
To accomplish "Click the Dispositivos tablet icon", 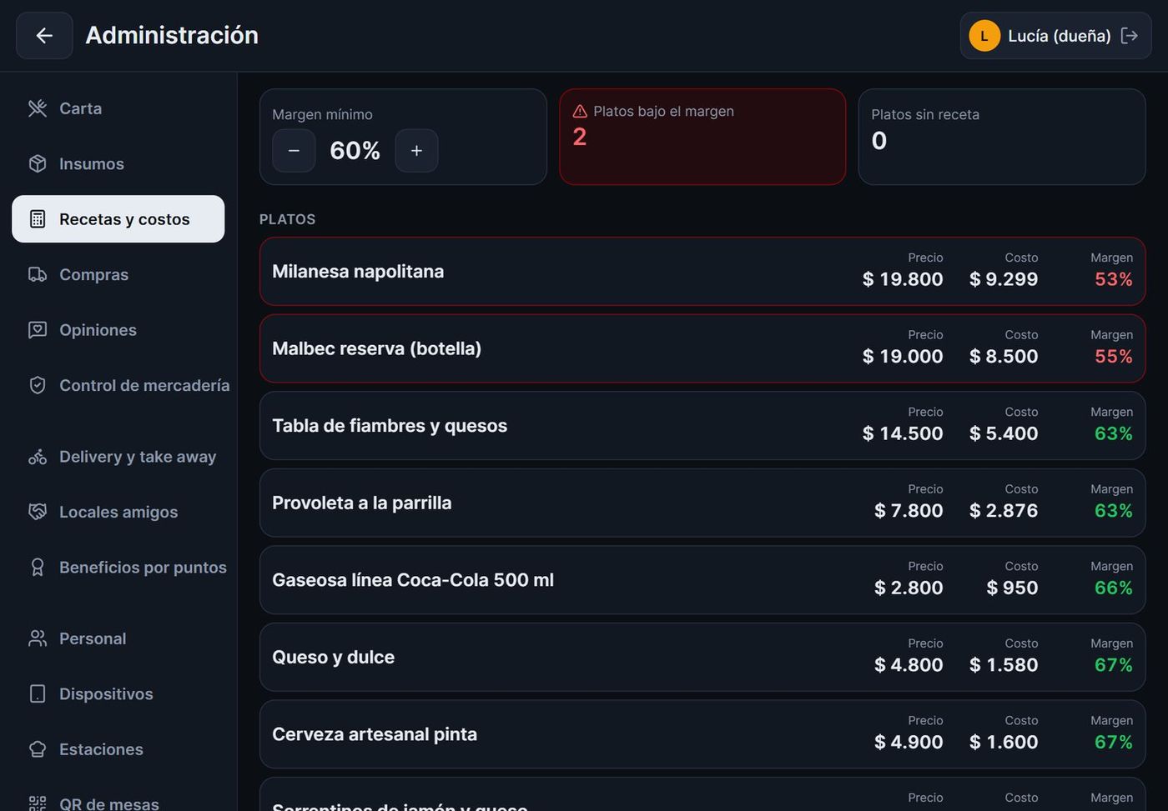I will click(38, 694).
